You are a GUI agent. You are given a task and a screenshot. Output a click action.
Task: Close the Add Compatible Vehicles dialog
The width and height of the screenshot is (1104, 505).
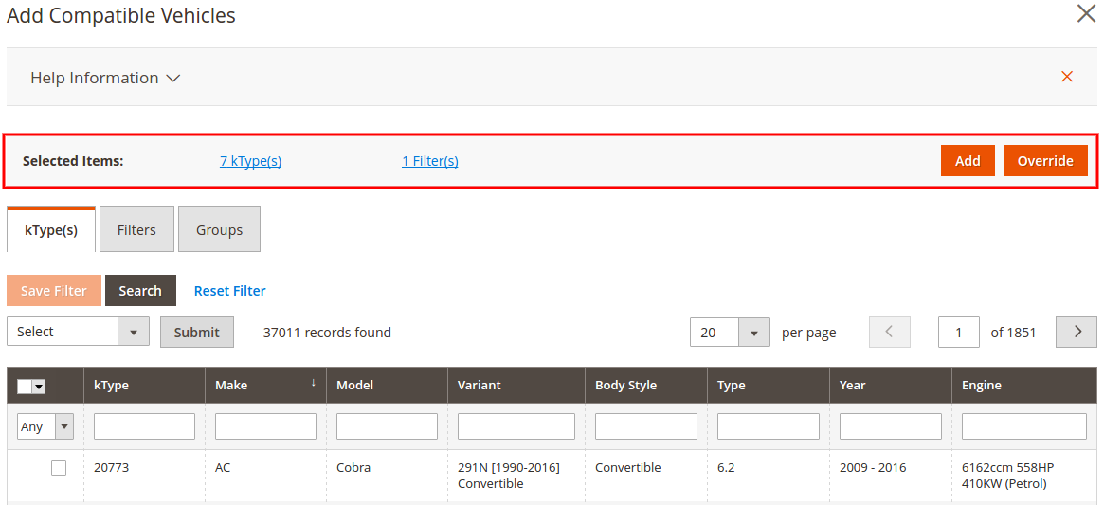pyautogui.click(x=1086, y=14)
